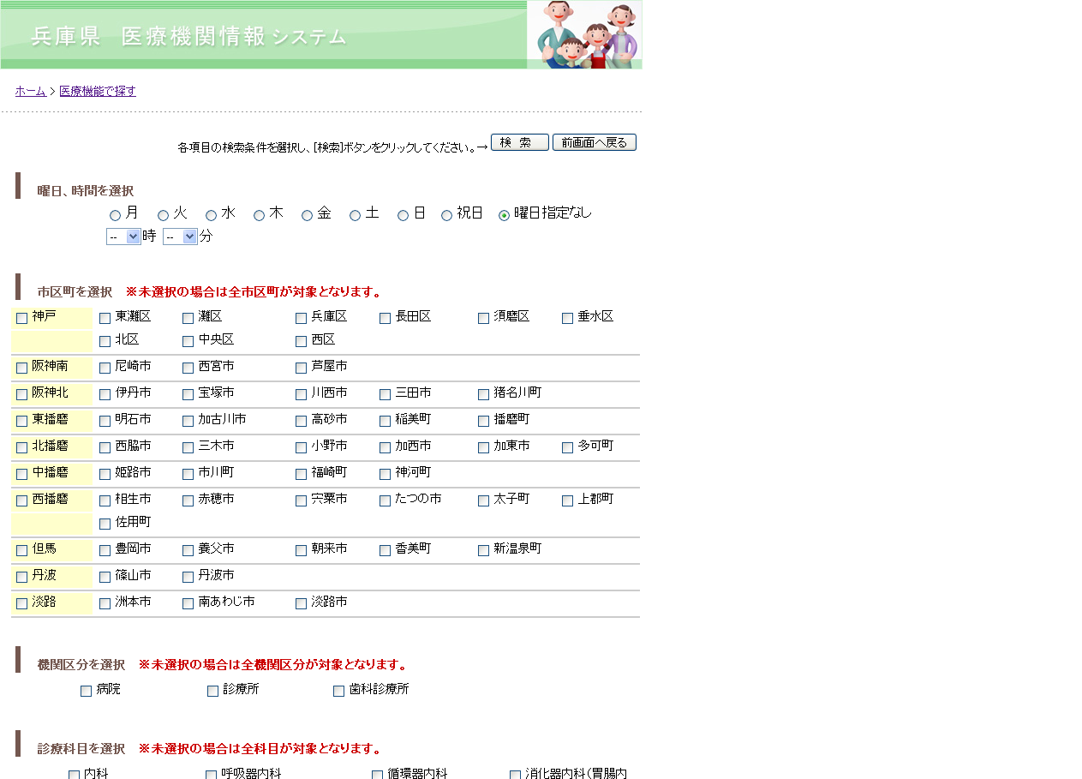Check the 但馬 region checkbox

(x=22, y=551)
